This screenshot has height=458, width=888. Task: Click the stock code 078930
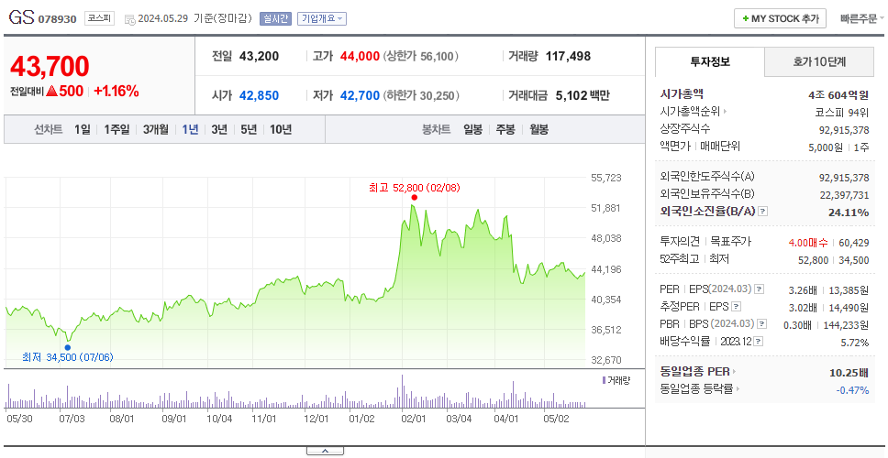[57, 19]
